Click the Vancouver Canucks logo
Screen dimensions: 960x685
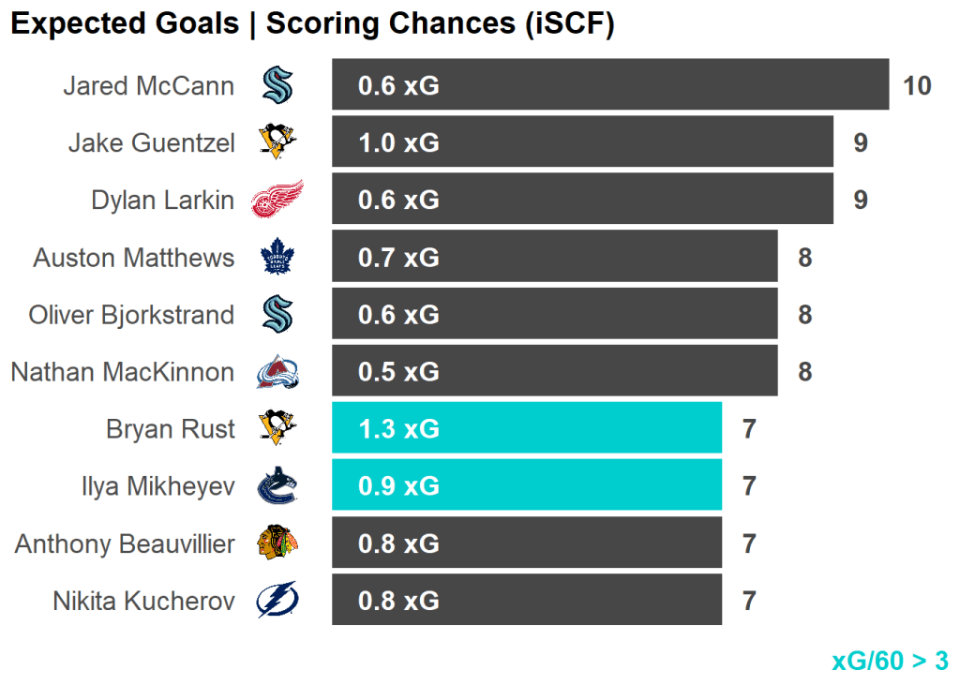click(277, 486)
